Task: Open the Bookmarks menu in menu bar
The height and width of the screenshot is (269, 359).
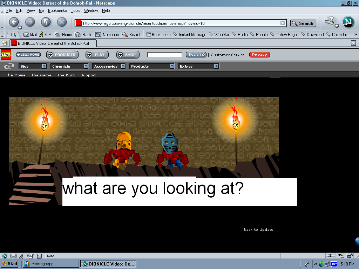Action: pos(57,11)
